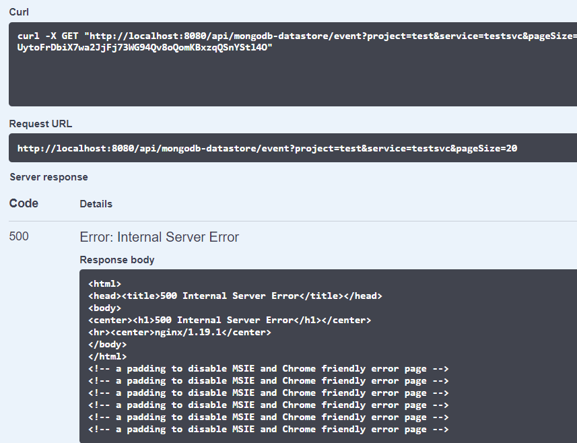Click the Response body label

coord(116,259)
